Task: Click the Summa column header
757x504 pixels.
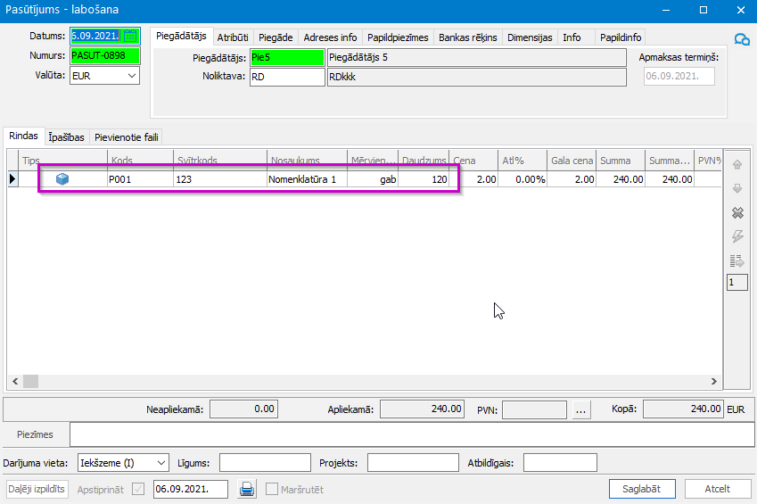Action: point(621,161)
